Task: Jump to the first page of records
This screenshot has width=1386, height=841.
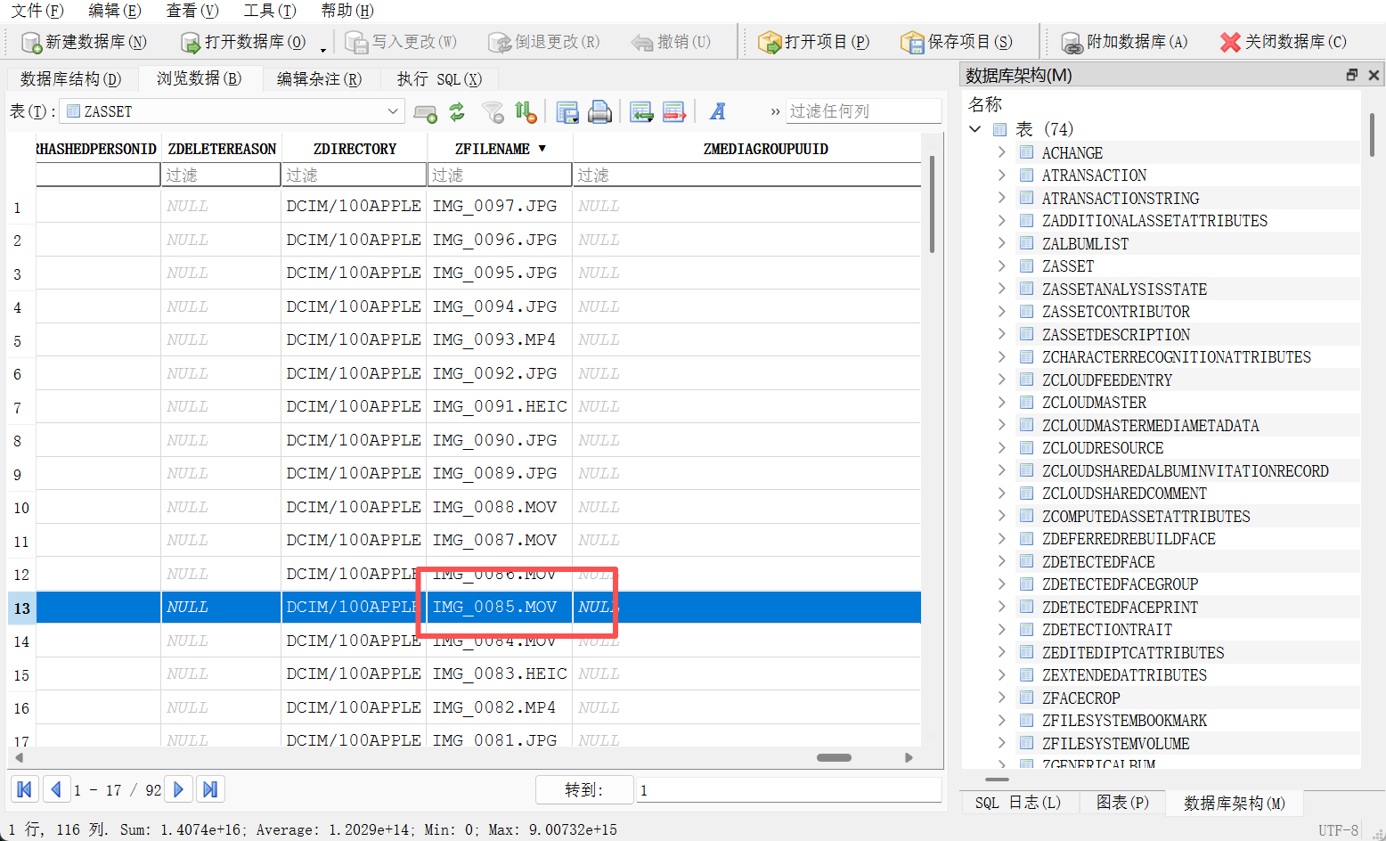Action: coord(24,789)
